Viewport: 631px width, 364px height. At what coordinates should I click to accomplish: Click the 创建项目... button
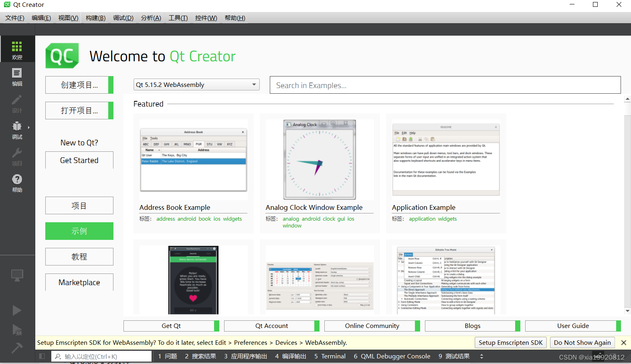[x=79, y=85]
